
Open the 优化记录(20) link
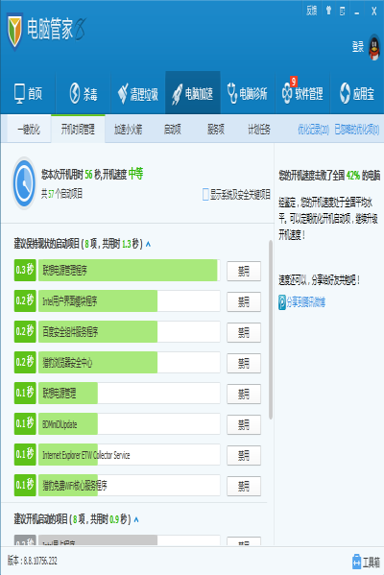pyautogui.click(x=314, y=130)
